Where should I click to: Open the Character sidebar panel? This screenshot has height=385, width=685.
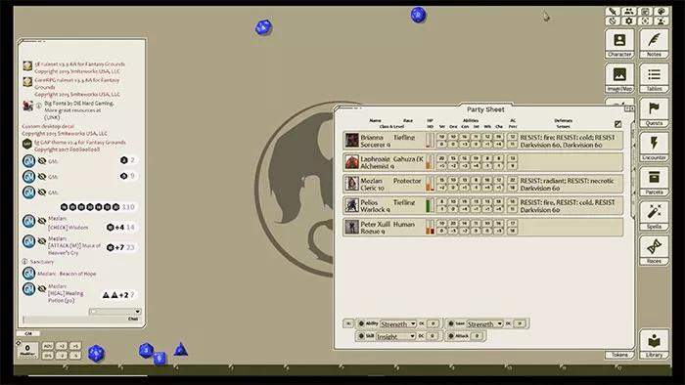point(619,43)
